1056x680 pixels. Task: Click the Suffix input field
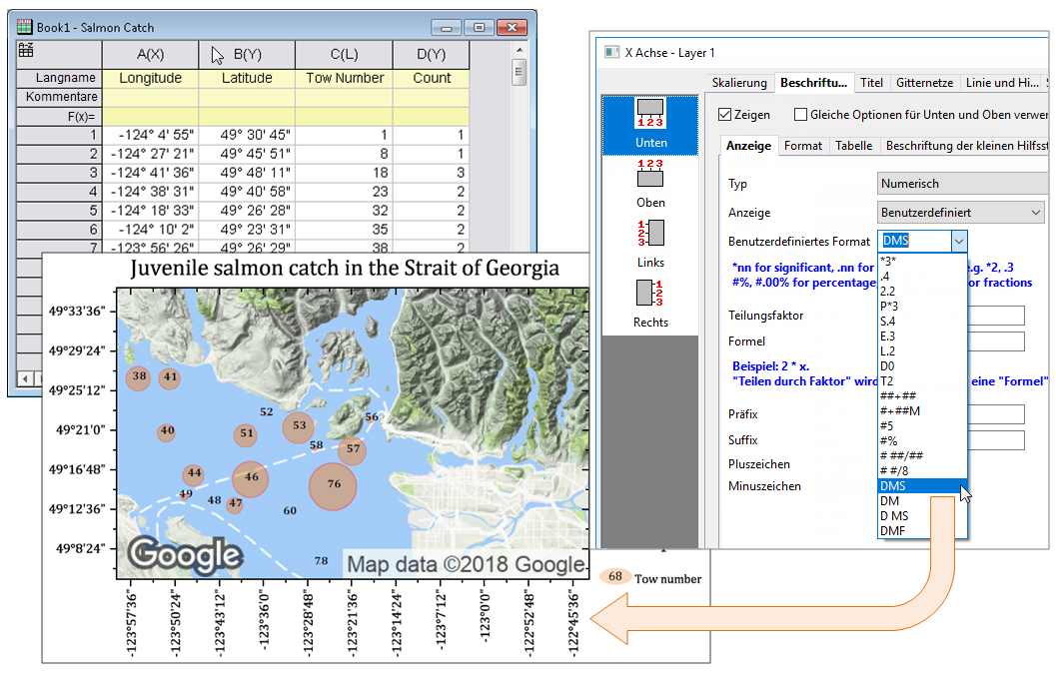click(x=995, y=440)
